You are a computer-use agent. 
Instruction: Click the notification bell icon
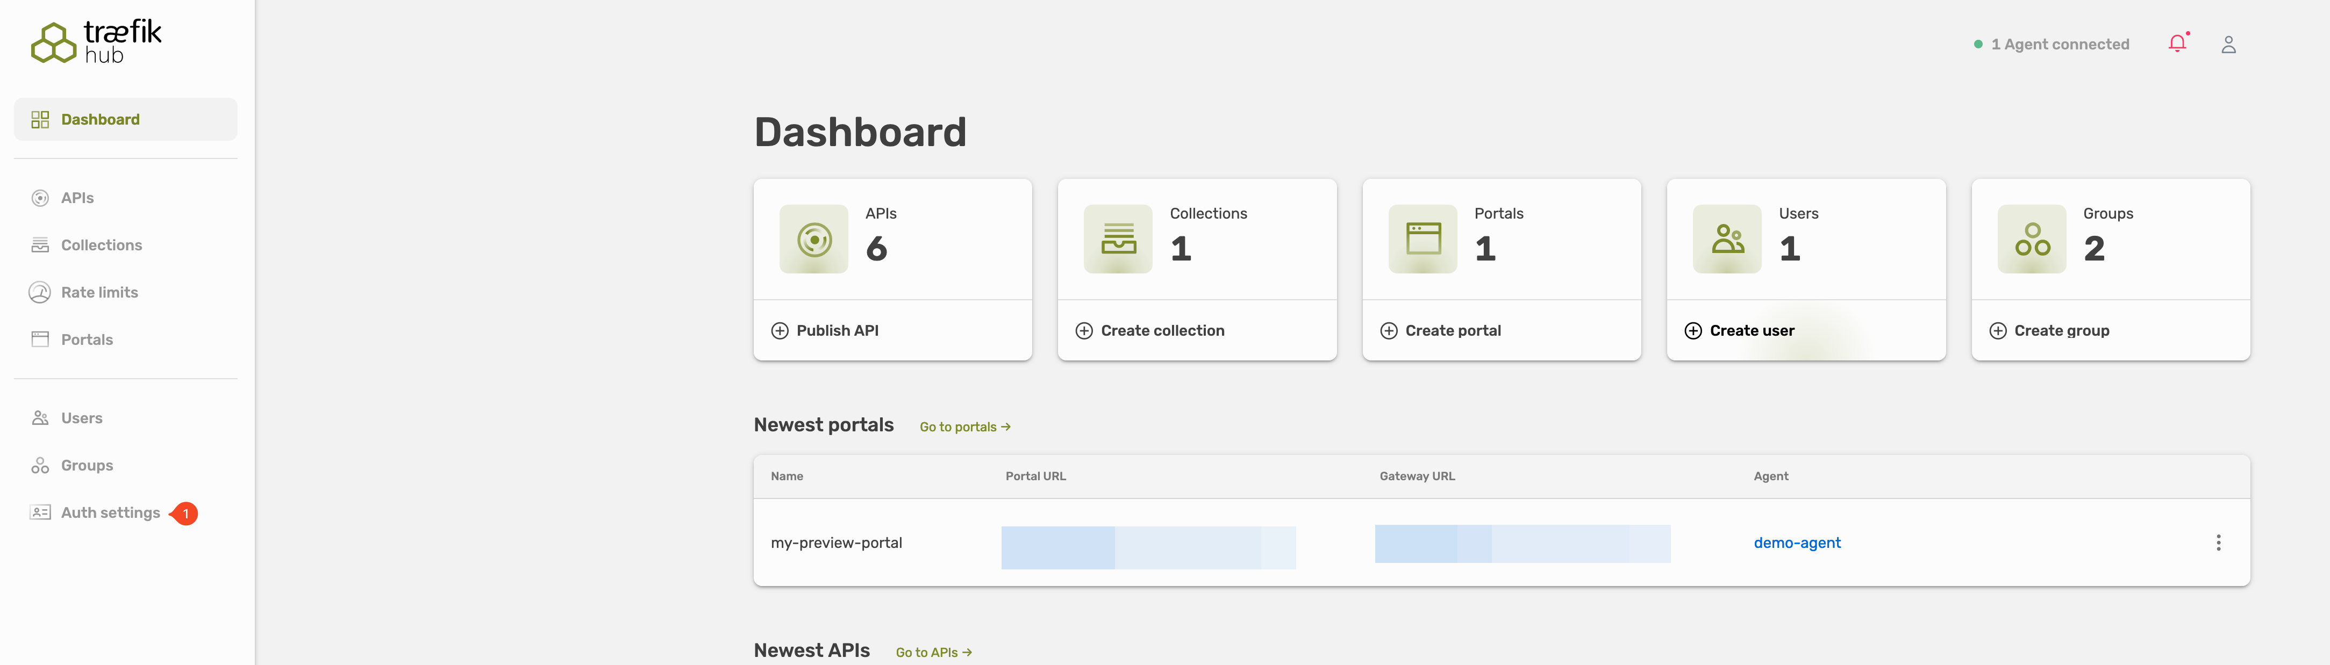(2177, 44)
